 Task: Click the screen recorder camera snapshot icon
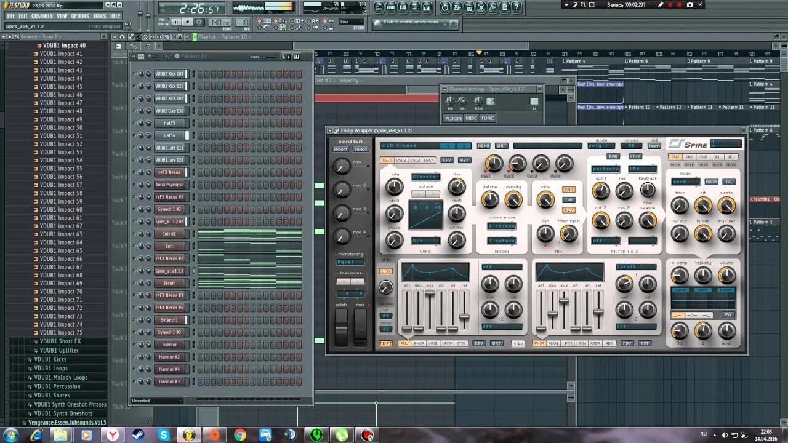(x=689, y=5)
